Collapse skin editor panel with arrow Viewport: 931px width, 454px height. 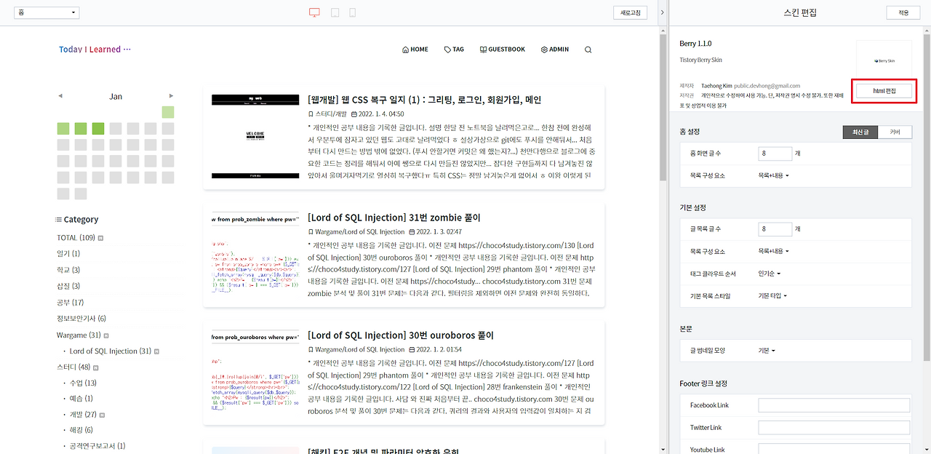[661, 12]
